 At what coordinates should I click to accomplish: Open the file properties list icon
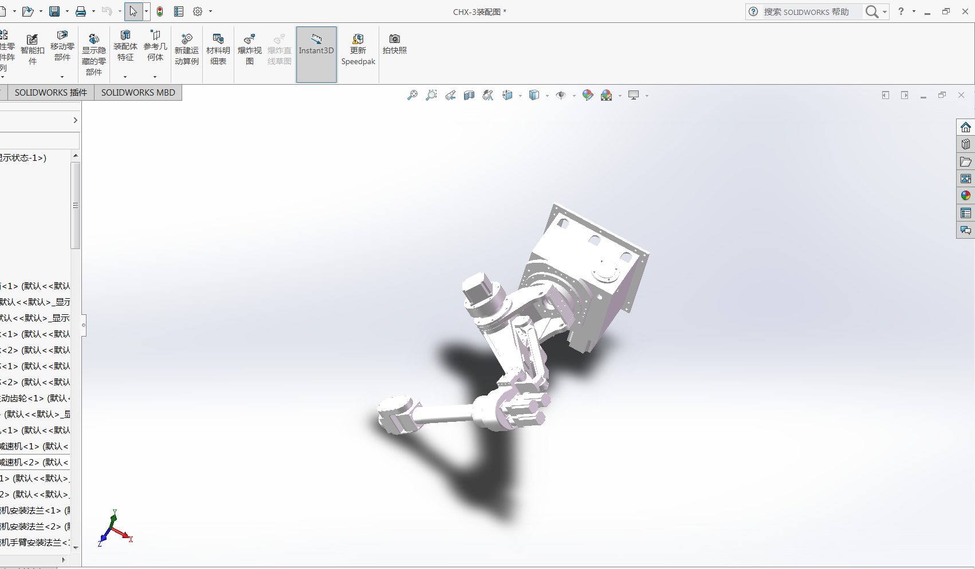(x=179, y=11)
